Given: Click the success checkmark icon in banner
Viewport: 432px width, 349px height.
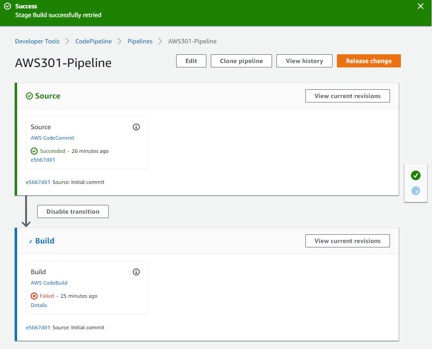Looking at the screenshot, I should [7, 6].
